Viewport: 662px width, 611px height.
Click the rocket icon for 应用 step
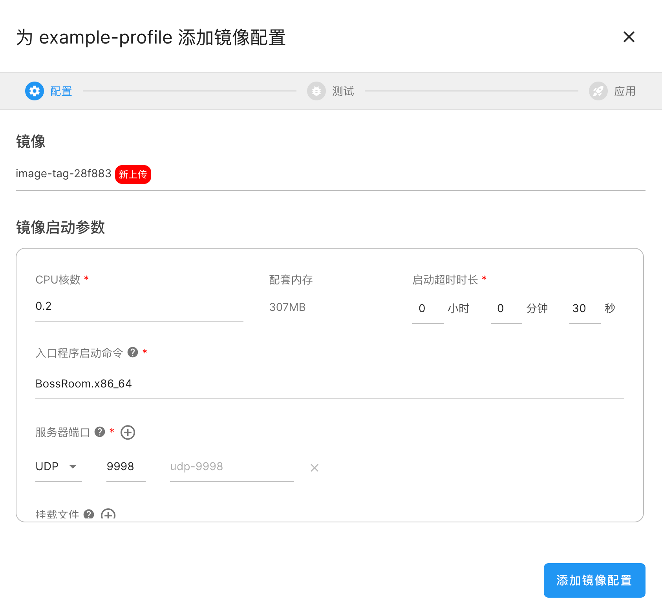point(598,91)
